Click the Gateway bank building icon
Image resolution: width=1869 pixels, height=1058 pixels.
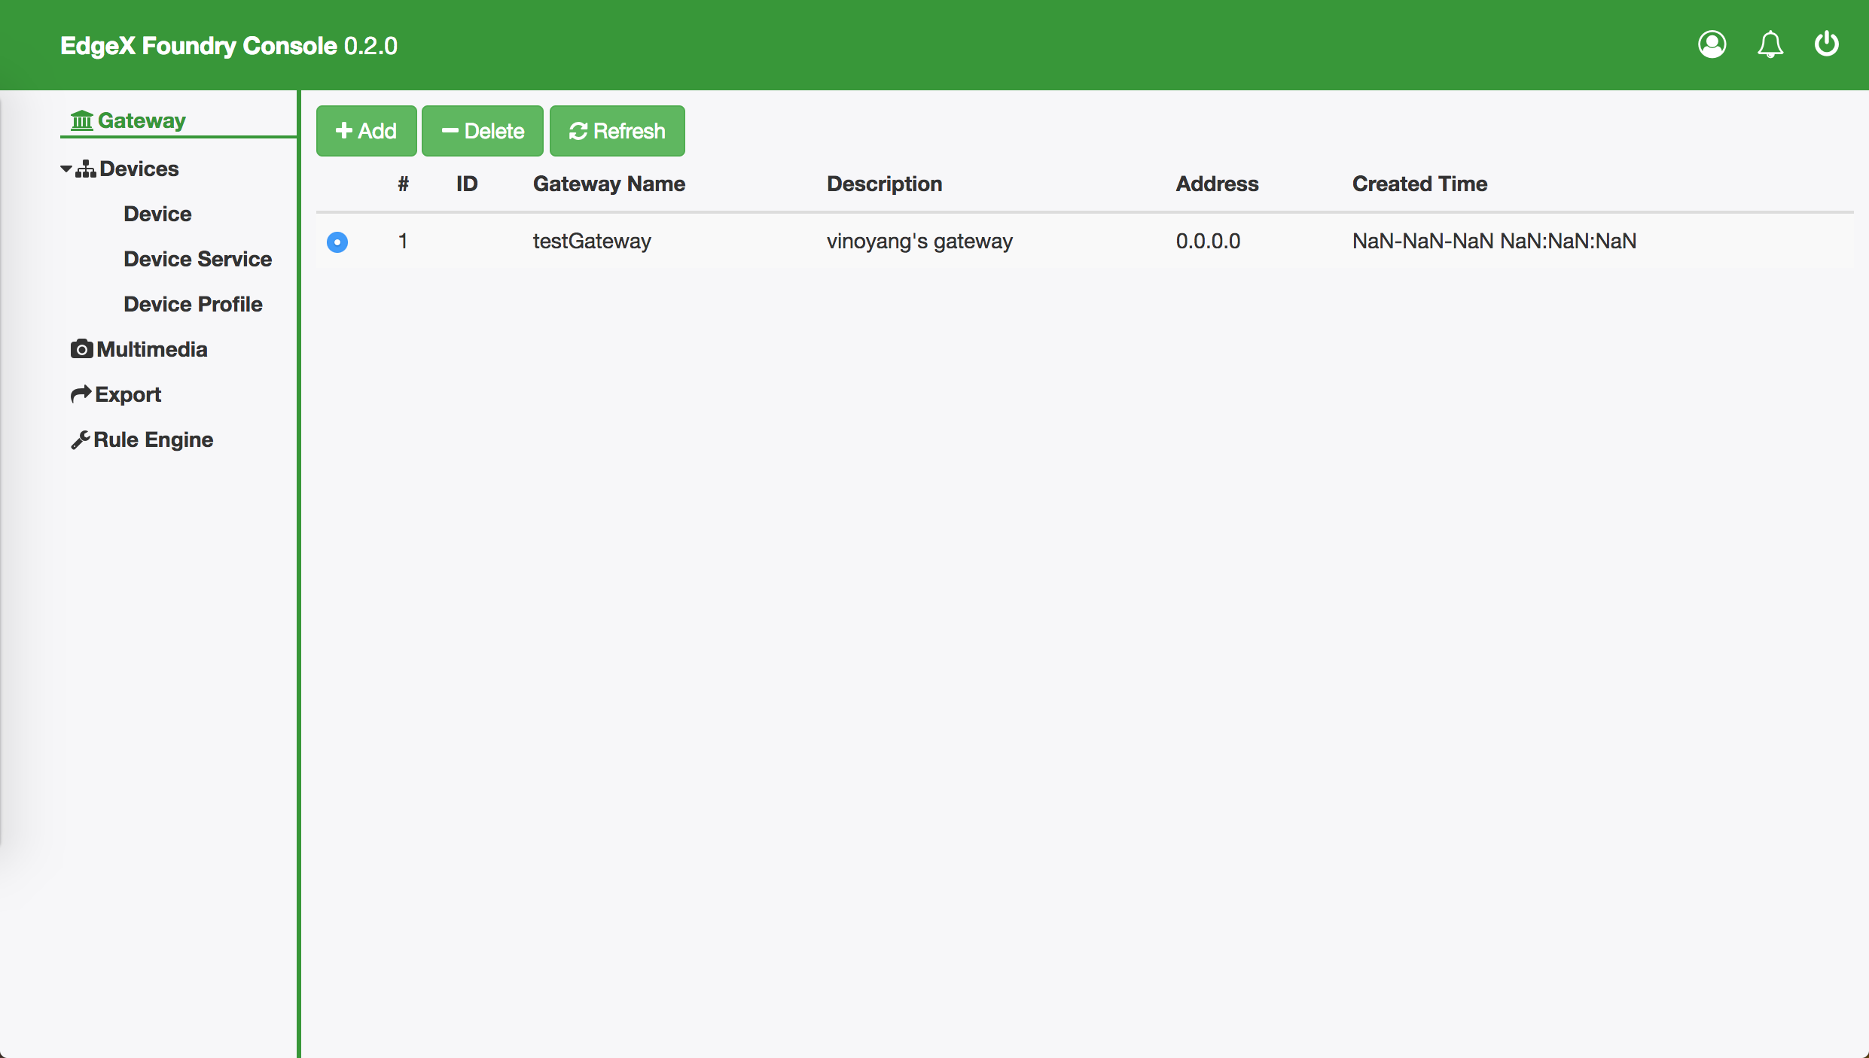(81, 120)
